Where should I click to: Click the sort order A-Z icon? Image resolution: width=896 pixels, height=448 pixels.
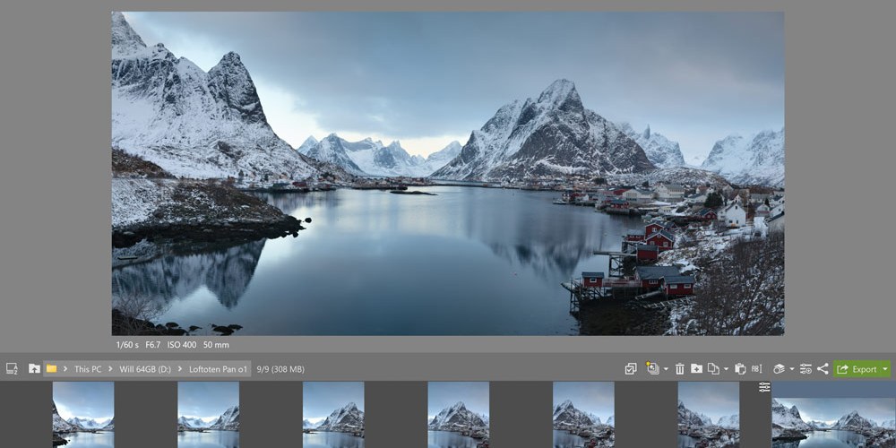12,369
